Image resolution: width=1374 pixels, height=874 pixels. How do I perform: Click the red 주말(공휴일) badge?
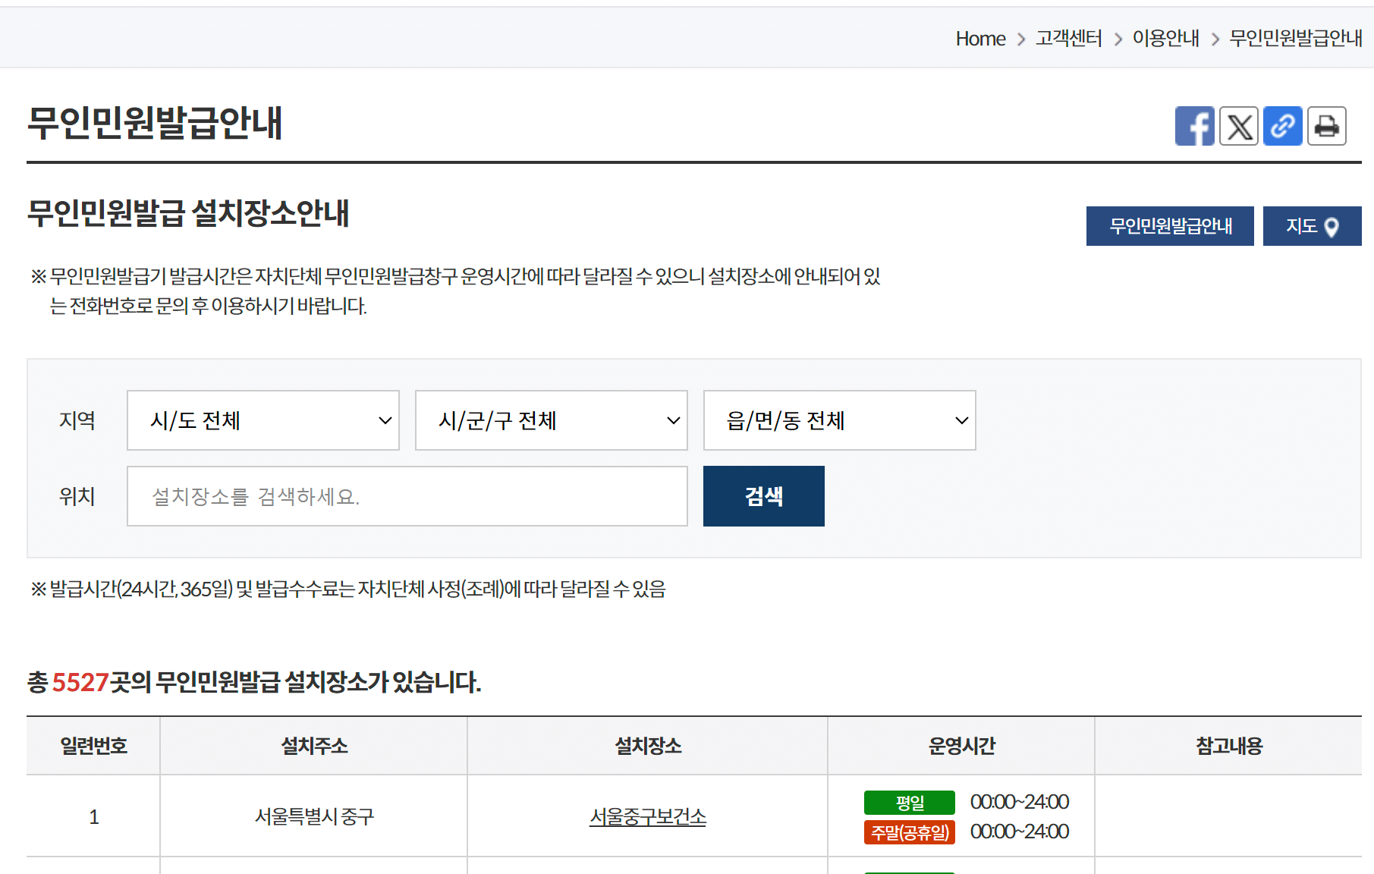pos(909,832)
